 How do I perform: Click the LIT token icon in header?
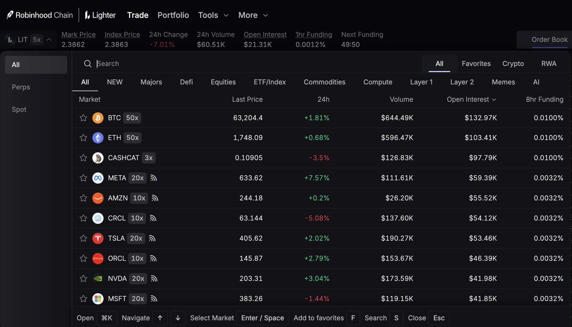tap(10, 40)
